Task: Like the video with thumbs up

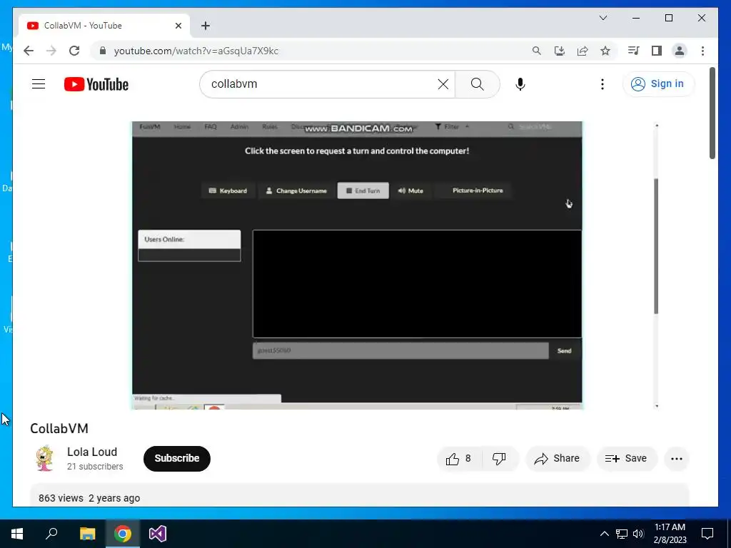Action: pos(459,459)
